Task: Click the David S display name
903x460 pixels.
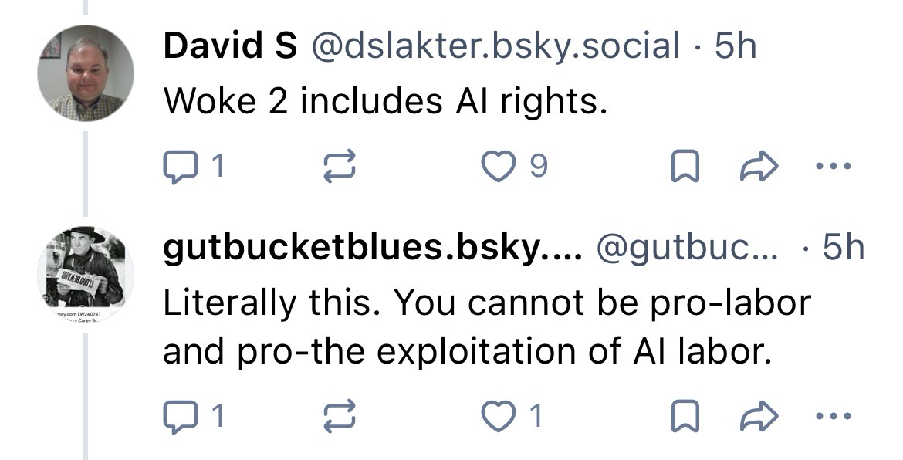Action: point(230,47)
